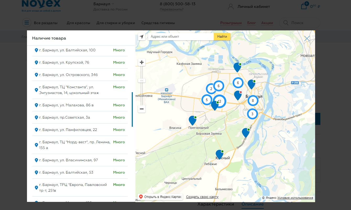Select the address пр.Советская, 3а
The width and height of the screenshot is (351, 210).
click(65, 117)
